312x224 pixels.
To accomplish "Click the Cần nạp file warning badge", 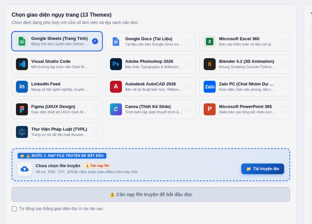I will pos(97,166).
